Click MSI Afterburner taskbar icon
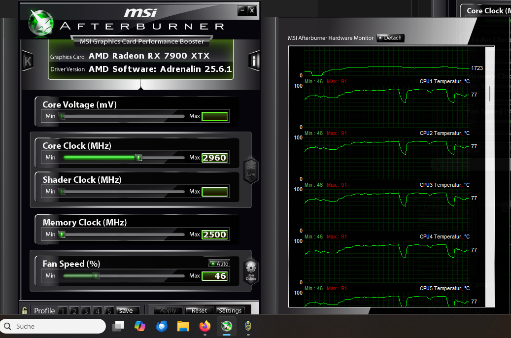 [x=227, y=326]
